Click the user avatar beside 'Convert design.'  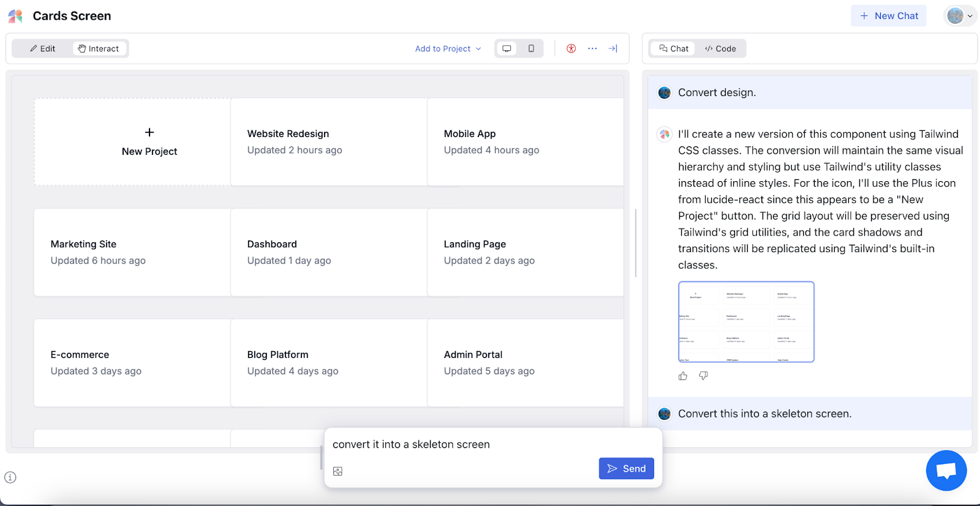point(665,93)
